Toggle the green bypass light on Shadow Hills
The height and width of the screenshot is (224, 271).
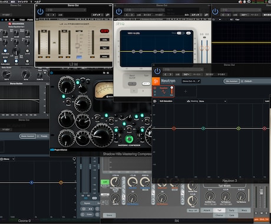(x=129, y=139)
